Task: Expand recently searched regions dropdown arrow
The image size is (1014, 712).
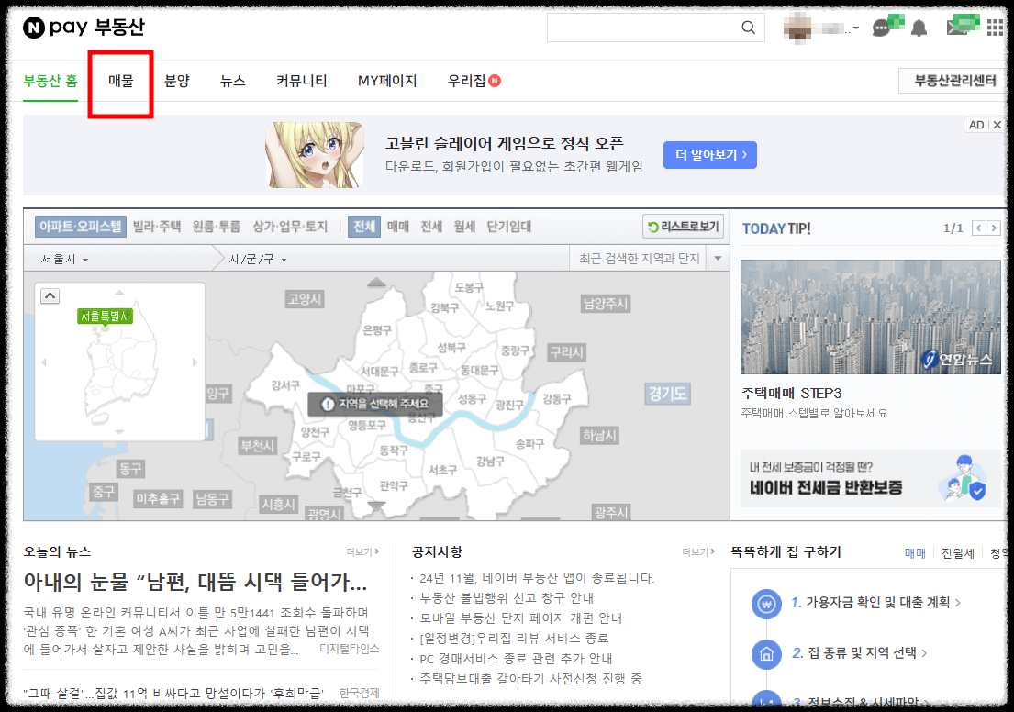Action: click(718, 259)
